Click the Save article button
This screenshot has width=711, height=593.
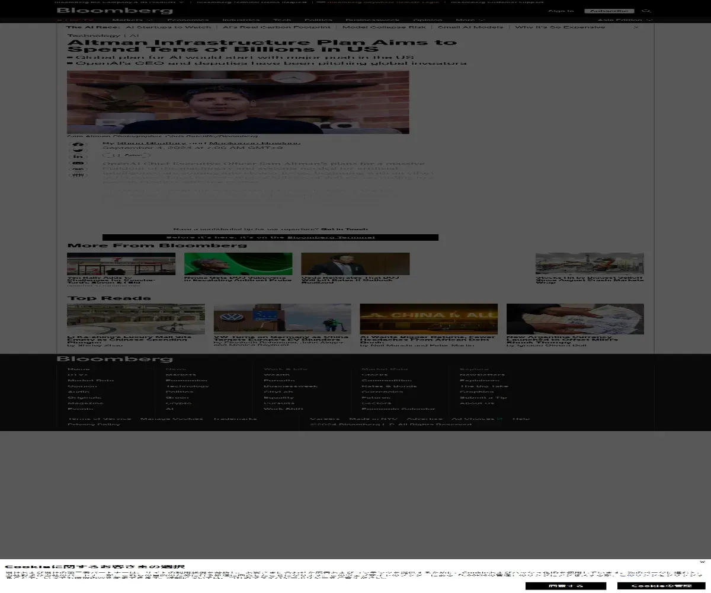point(126,155)
